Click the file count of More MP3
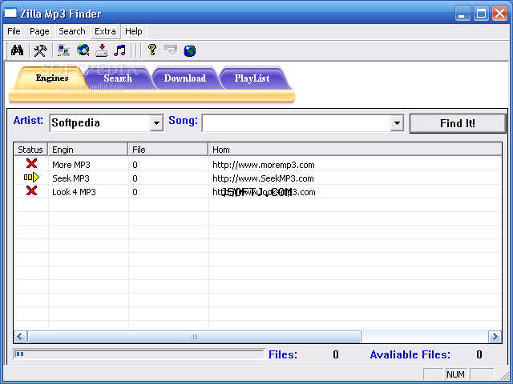Screen dimensions: 513x384 (x=135, y=165)
